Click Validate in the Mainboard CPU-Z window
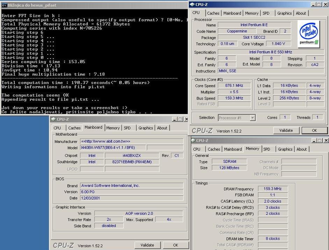This screenshot has height=250, width=329. pyautogui.click(x=147, y=245)
